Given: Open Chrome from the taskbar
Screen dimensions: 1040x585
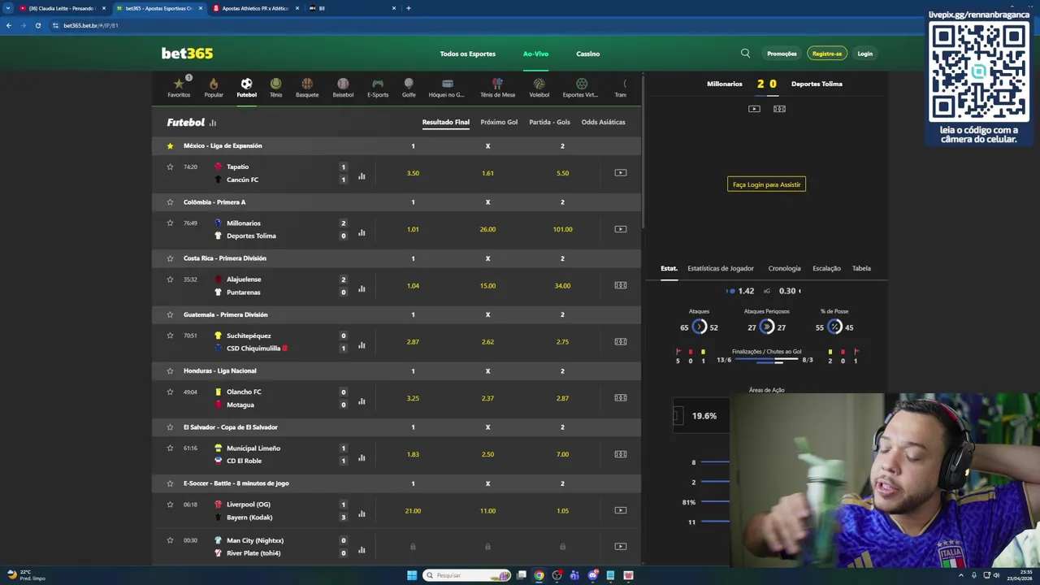Looking at the screenshot, I should tap(539, 575).
